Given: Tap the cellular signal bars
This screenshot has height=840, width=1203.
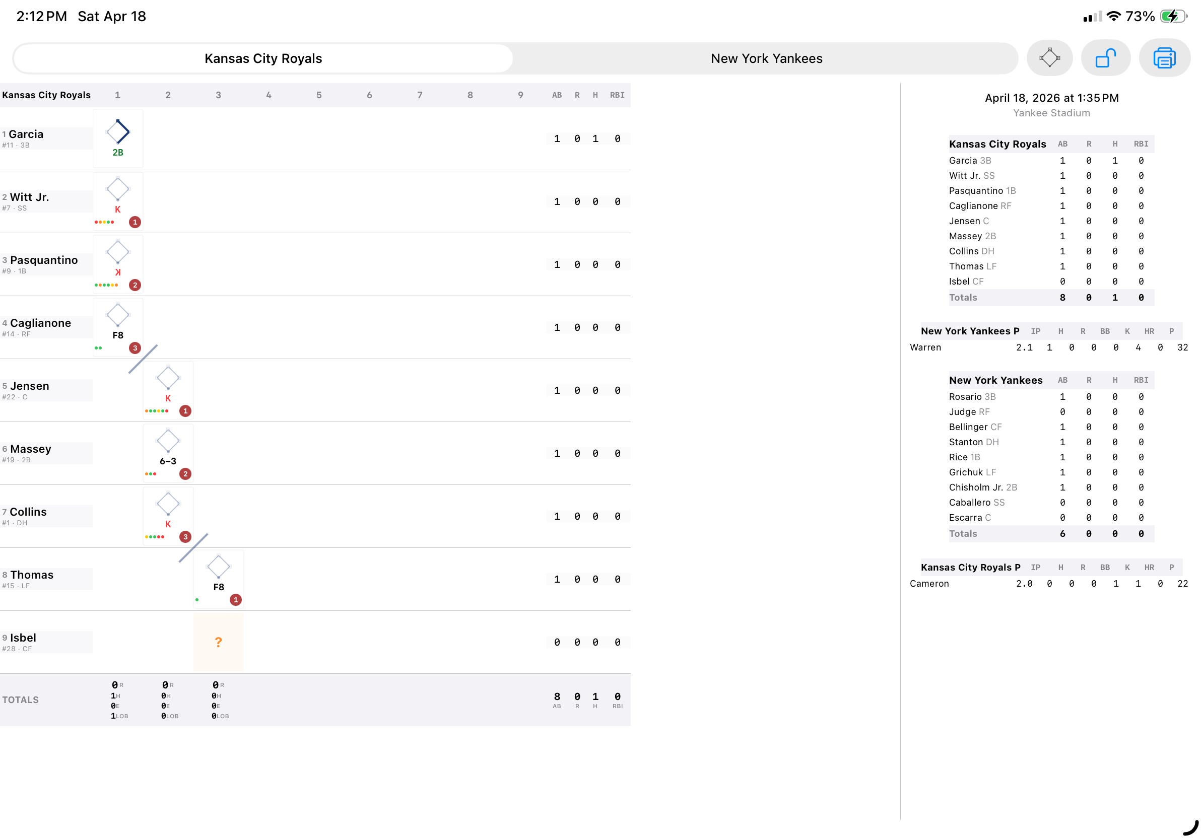Looking at the screenshot, I should pyautogui.click(x=1093, y=17).
